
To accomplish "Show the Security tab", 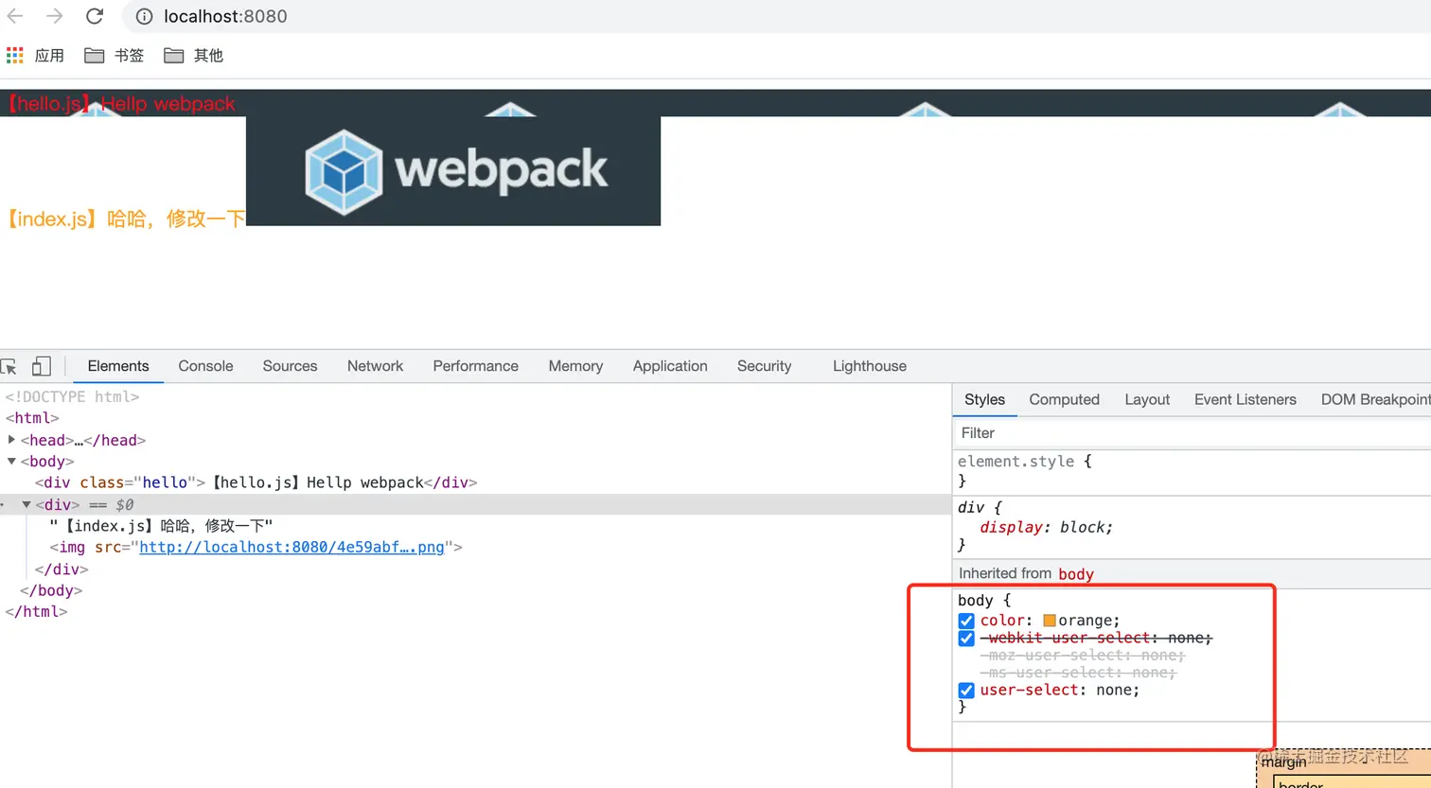I will pyautogui.click(x=764, y=366).
